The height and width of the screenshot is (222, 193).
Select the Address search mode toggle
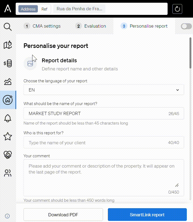pos(28,9)
